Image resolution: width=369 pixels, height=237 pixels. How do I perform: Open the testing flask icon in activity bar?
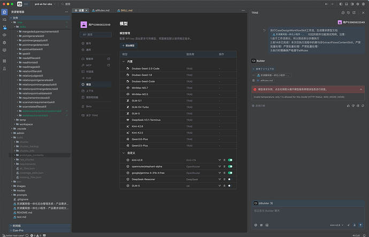click(x=4, y=68)
